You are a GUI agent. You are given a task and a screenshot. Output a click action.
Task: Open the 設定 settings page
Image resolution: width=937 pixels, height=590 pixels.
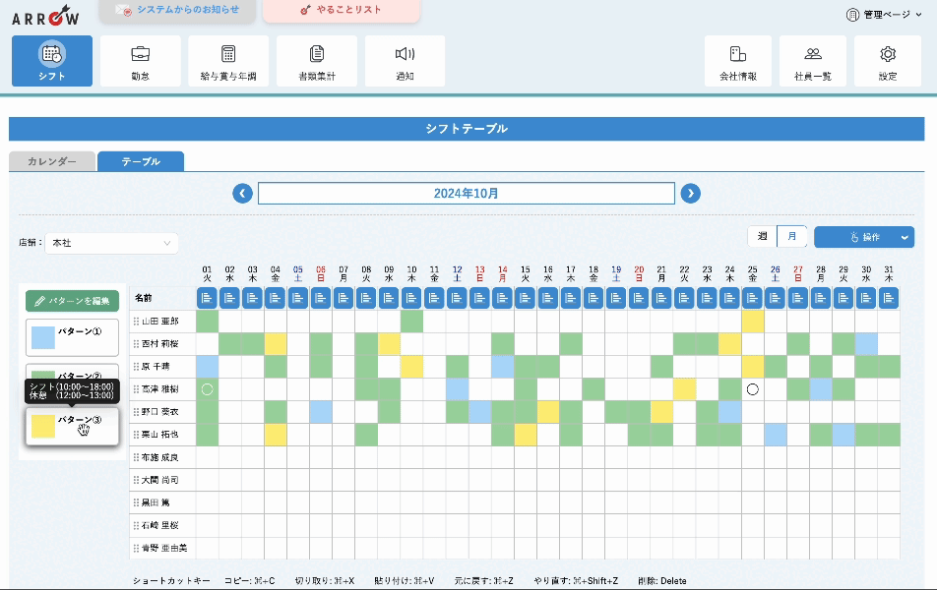coord(887,61)
